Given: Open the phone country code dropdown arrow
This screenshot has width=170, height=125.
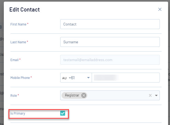Looking at the screenshot, I should (88, 78).
